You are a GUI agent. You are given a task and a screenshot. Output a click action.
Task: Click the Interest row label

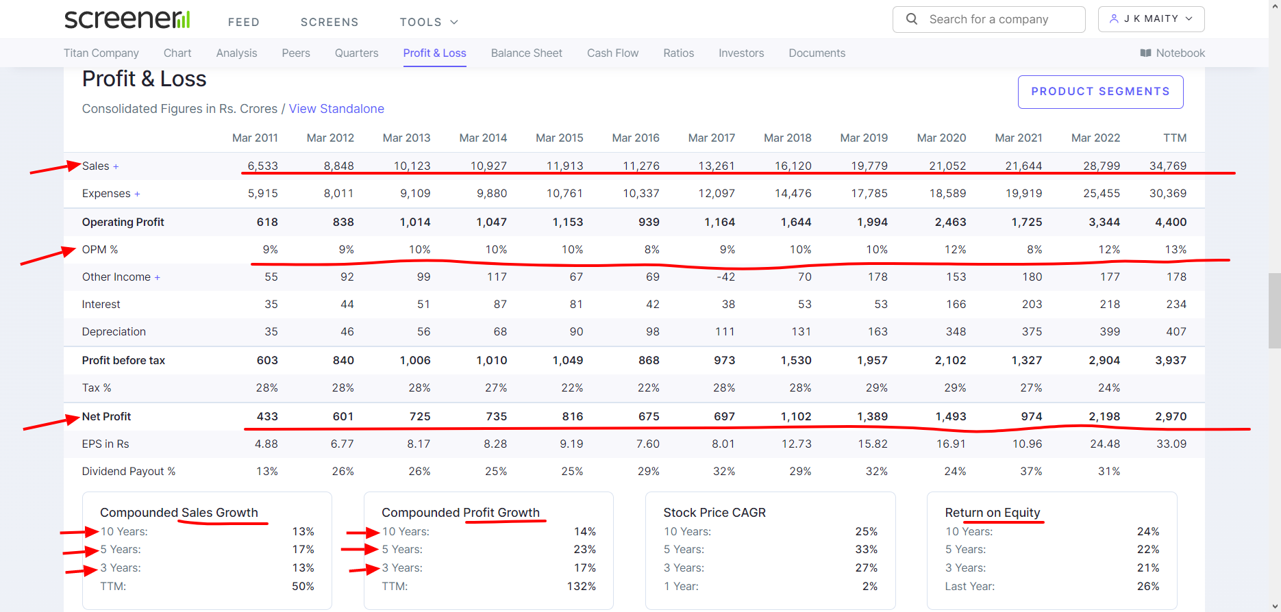[101, 304]
